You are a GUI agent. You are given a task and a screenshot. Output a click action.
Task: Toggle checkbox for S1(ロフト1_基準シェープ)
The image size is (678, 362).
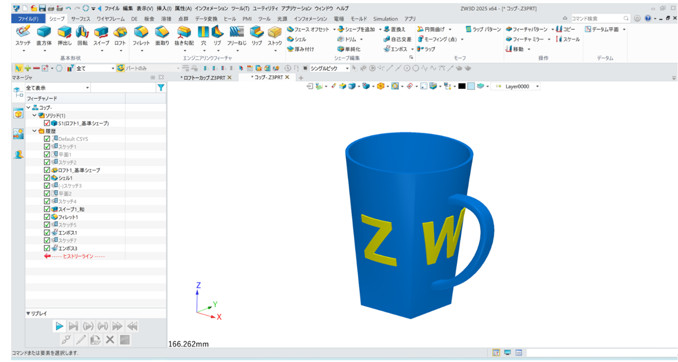coord(47,123)
